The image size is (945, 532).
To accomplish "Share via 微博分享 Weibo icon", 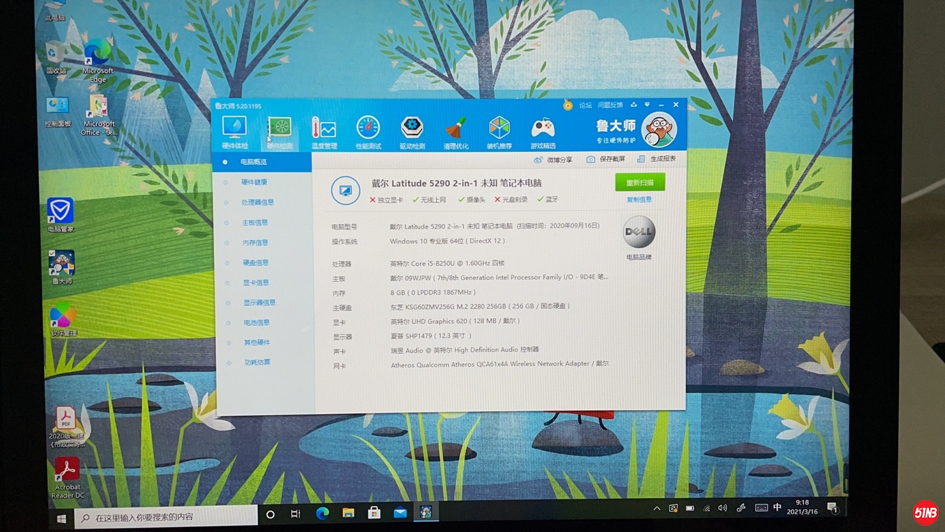I will pyautogui.click(x=553, y=160).
